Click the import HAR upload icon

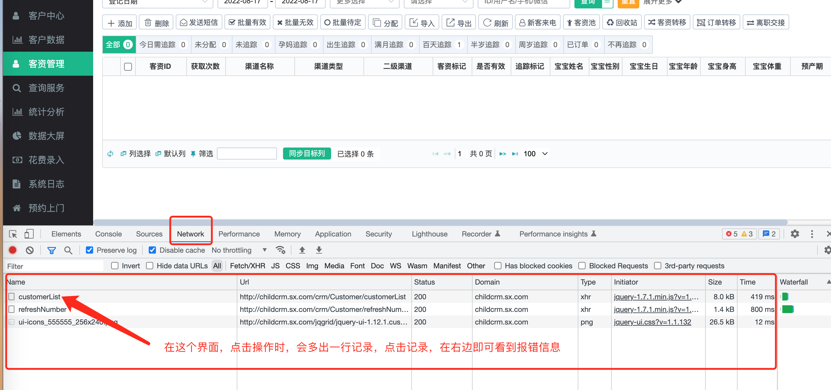pyautogui.click(x=302, y=250)
